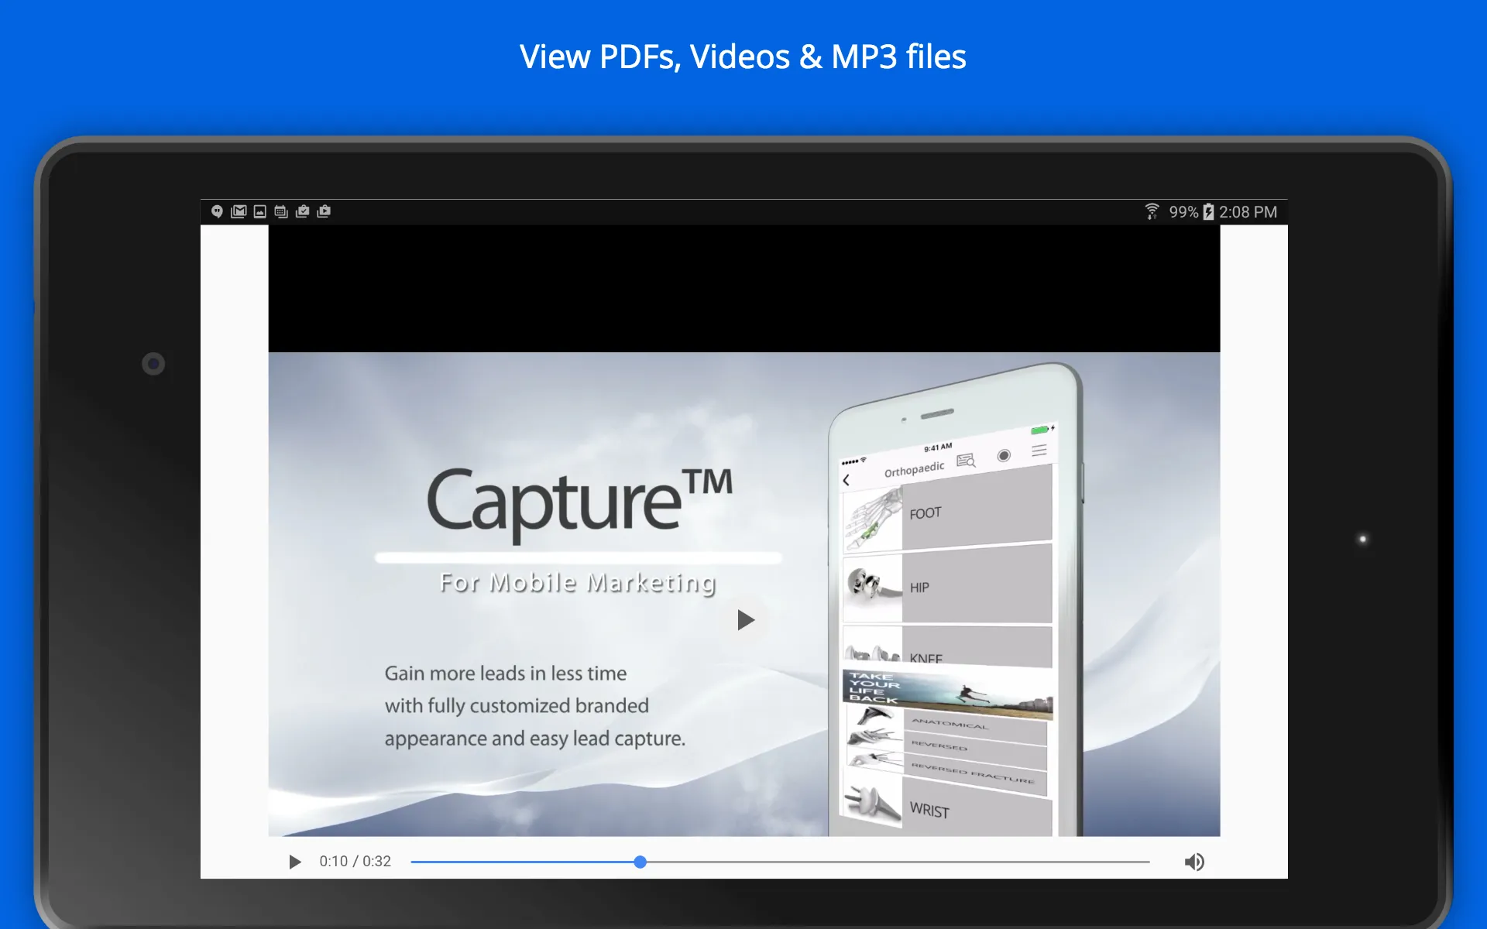This screenshot has height=929, width=1487.
Task: Click the hamburger menu in phone mockup
Action: pyautogui.click(x=1039, y=451)
